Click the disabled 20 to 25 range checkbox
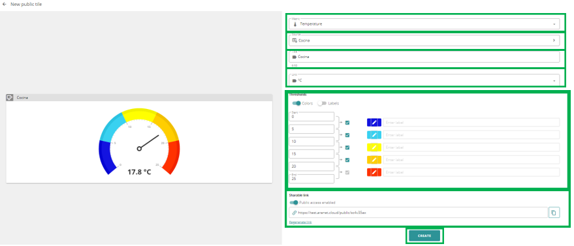 tap(347, 172)
